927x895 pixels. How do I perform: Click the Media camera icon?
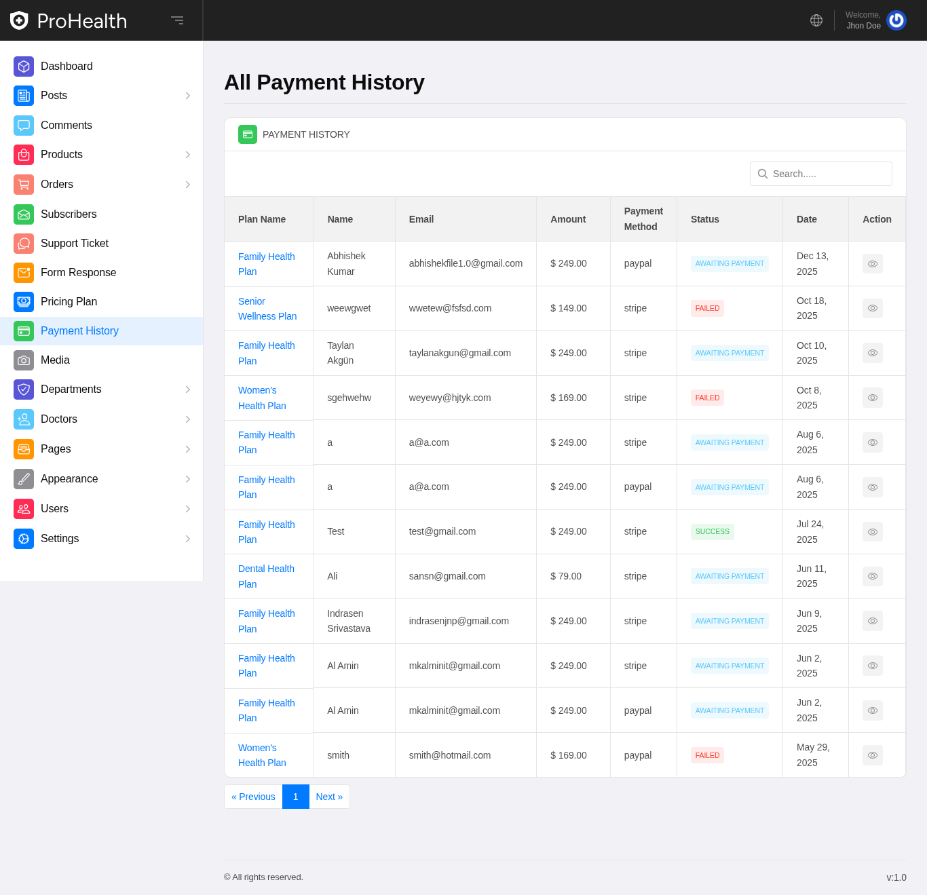click(x=24, y=360)
